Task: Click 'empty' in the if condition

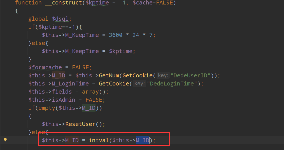Action: tap(47, 108)
